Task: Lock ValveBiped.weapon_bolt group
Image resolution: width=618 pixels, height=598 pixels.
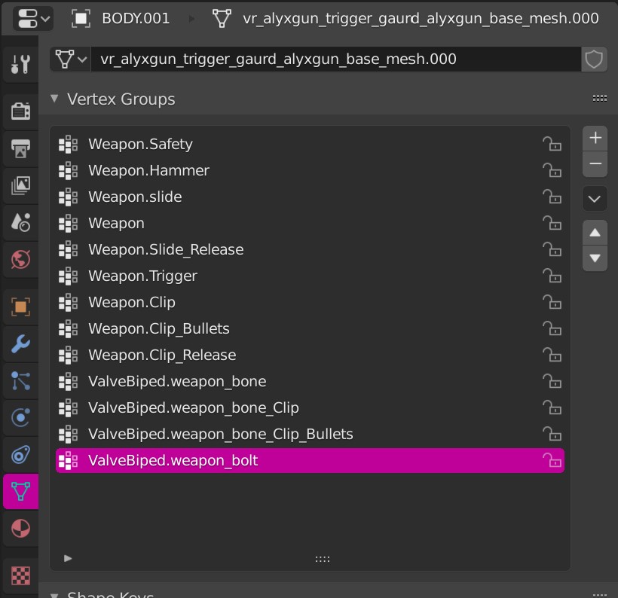Action: (552, 460)
